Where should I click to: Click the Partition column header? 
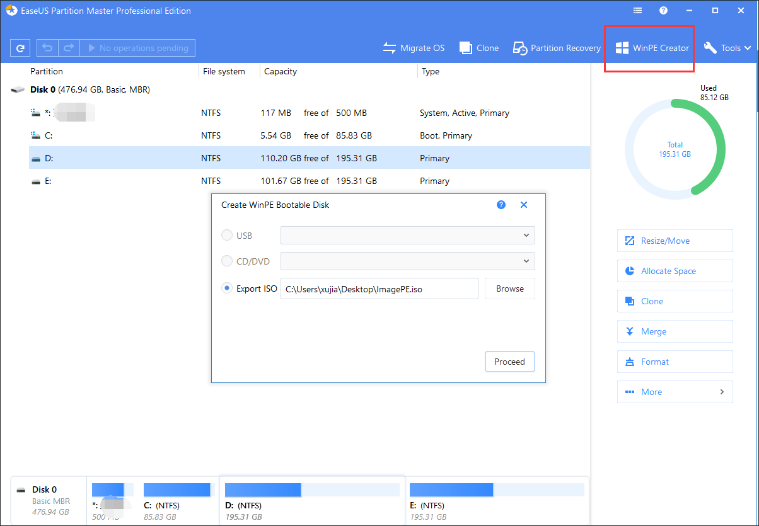[x=47, y=71]
